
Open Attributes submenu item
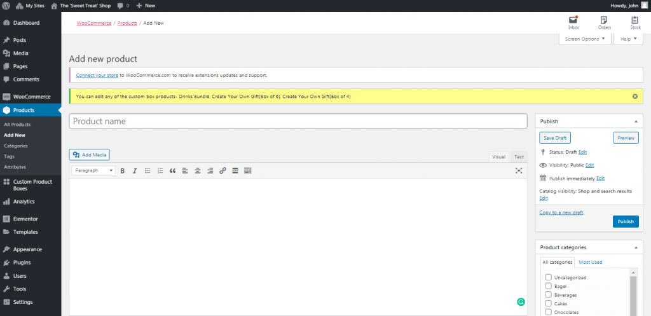pos(15,167)
